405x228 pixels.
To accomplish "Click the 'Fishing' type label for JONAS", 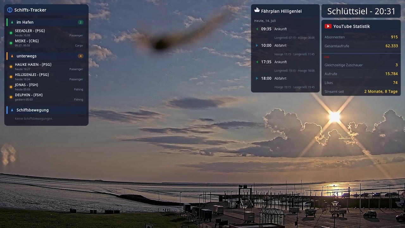I will pyautogui.click(x=78, y=89).
